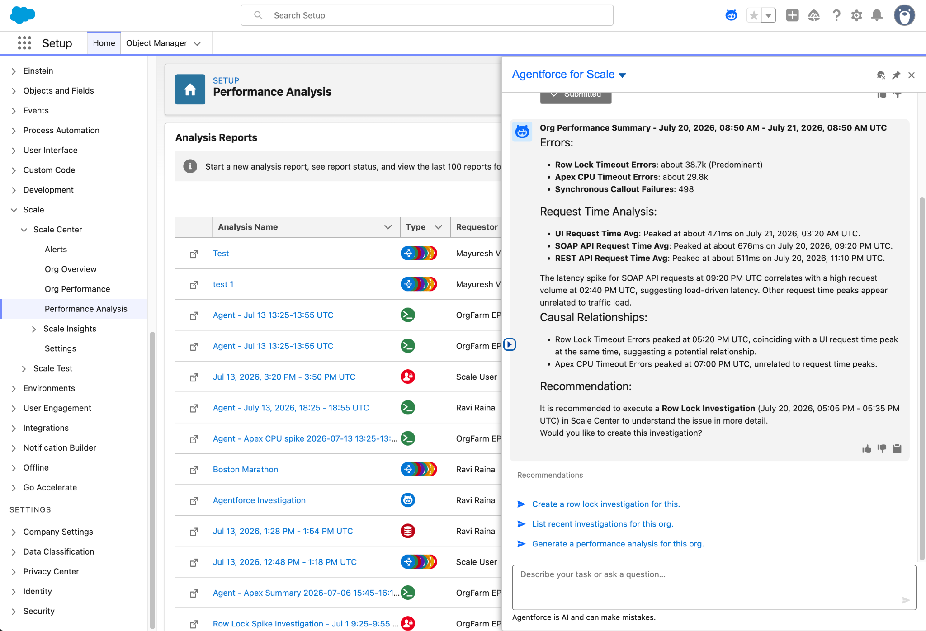Open test 1 report via its external-link icon
This screenshot has width=926, height=631.
(x=194, y=285)
